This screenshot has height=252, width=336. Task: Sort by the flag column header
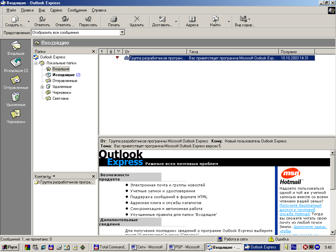pyautogui.click(x=119, y=52)
